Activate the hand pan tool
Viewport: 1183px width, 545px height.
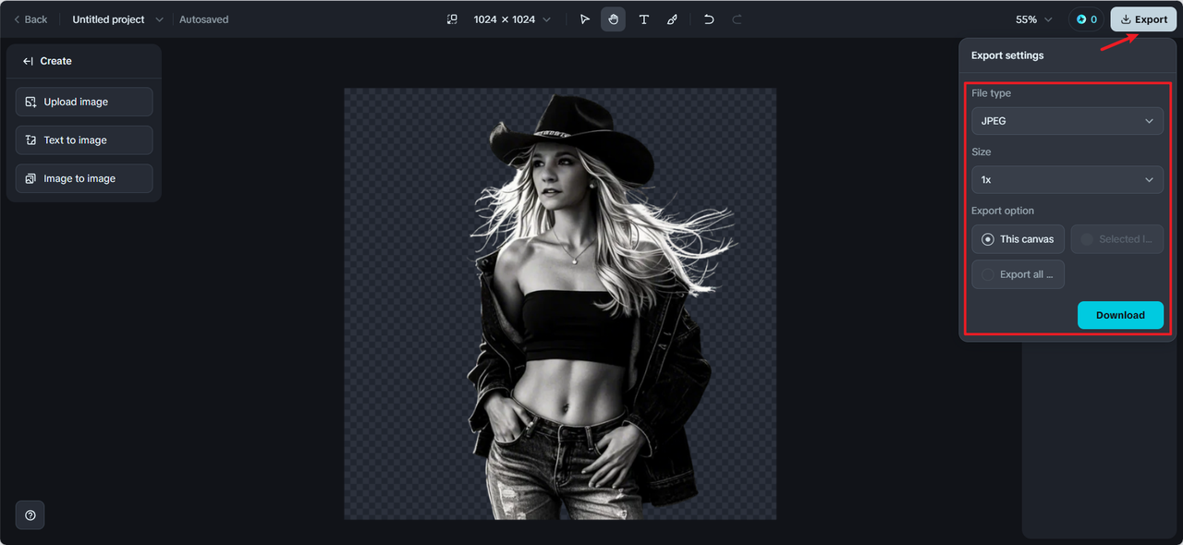[x=614, y=19]
